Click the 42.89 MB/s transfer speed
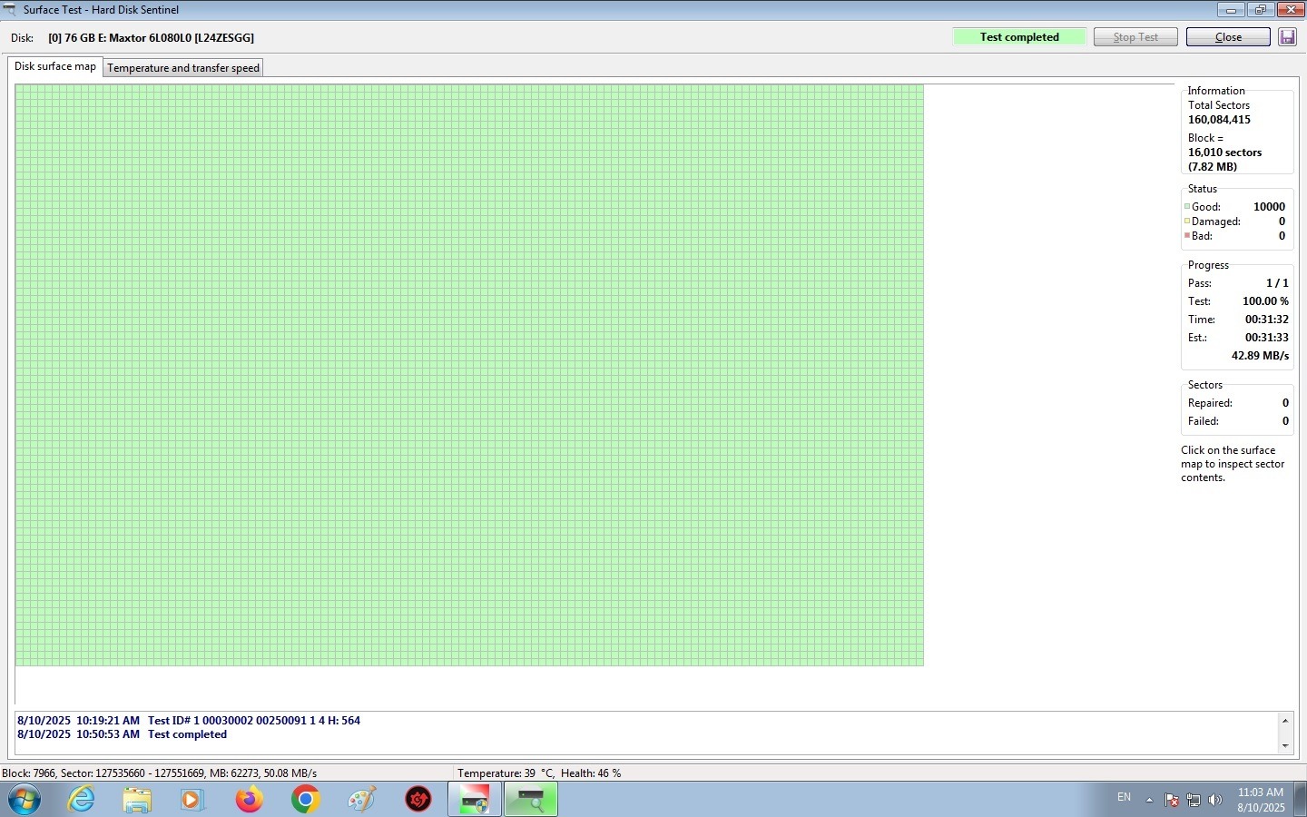 (x=1260, y=356)
